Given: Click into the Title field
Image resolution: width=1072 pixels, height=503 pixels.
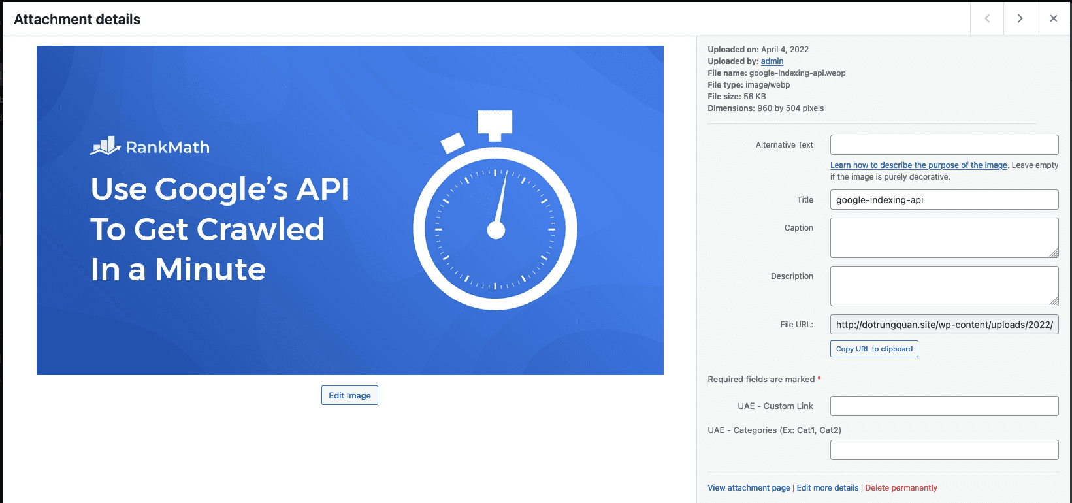Looking at the screenshot, I should [944, 200].
